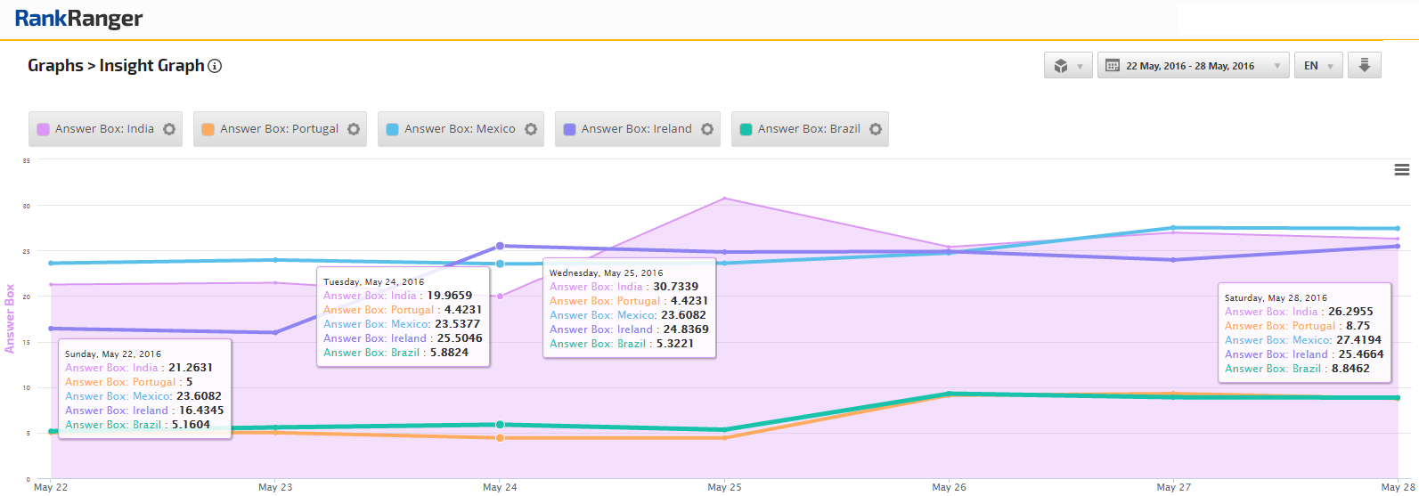Toggle the Answer Box: India series

click(104, 129)
